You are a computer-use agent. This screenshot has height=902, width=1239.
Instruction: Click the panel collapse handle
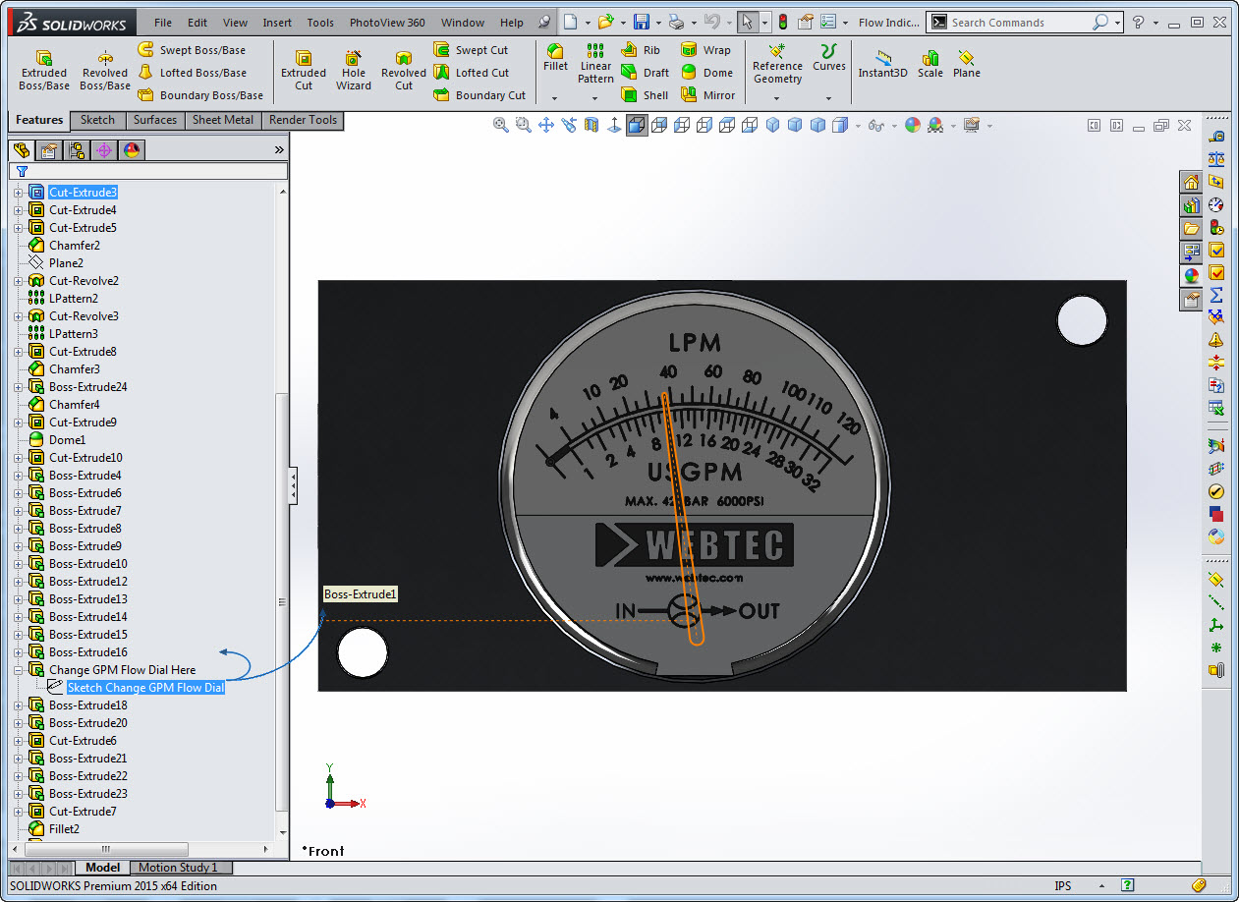tap(293, 486)
